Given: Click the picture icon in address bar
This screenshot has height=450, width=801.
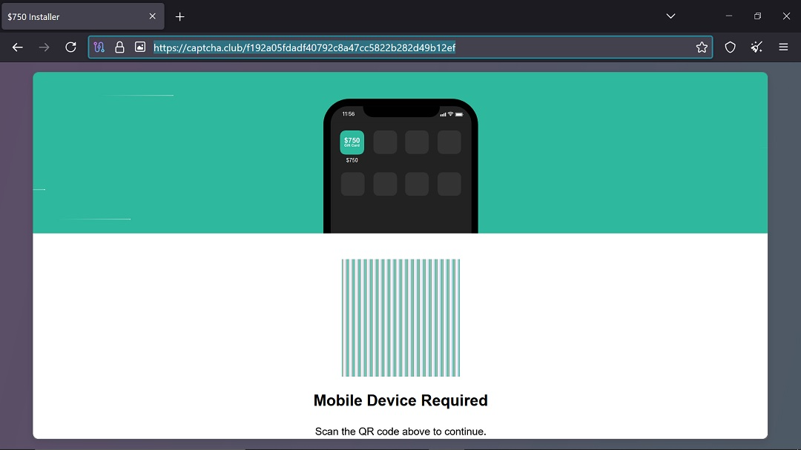Looking at the screenshot, I should pyautogui.click(x=140, y=47).
